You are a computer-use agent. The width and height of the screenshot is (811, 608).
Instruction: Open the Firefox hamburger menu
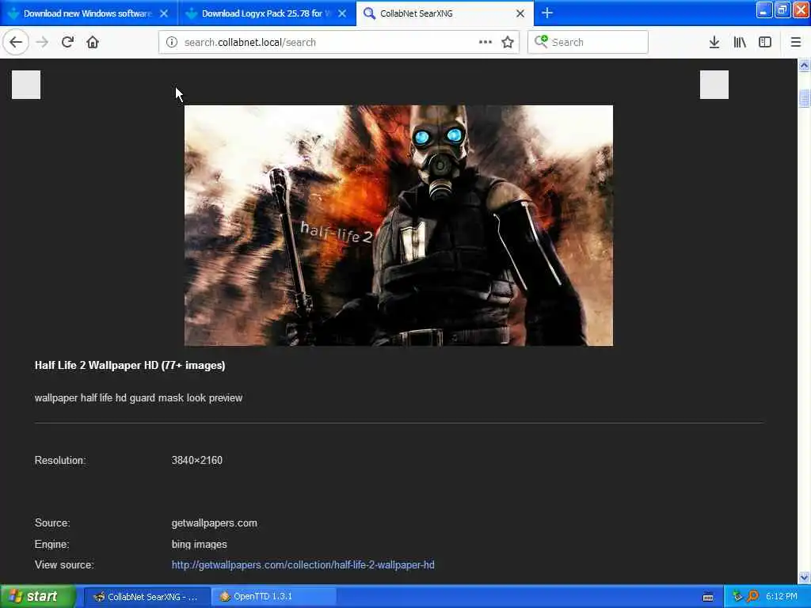(x=796, y=42)
